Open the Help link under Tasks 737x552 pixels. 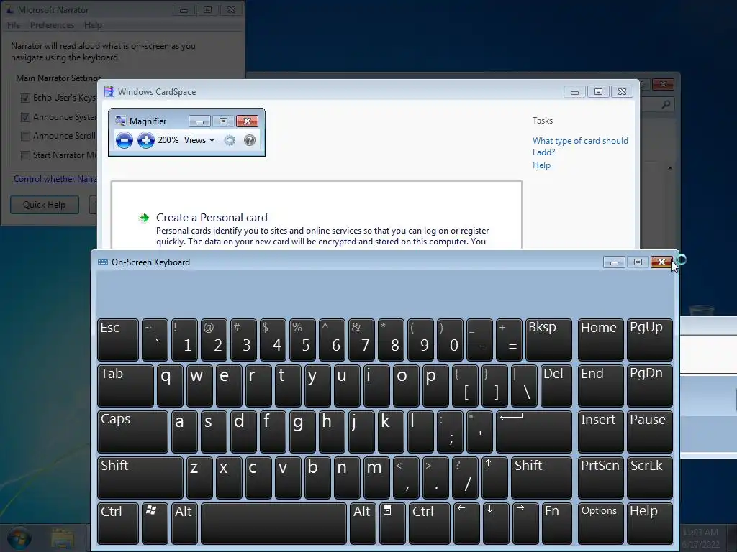(x=541, y=165)
